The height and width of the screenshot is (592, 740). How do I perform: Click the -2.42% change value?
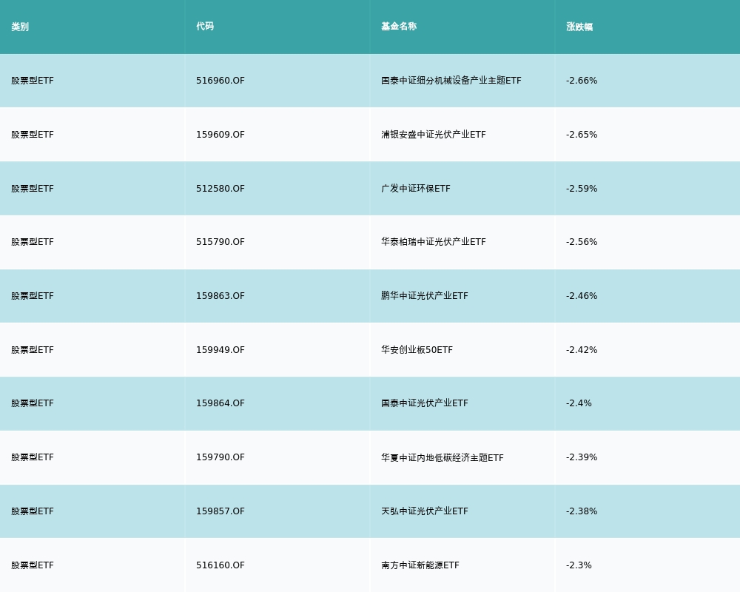pyautogui.click(x=582, y=350)
